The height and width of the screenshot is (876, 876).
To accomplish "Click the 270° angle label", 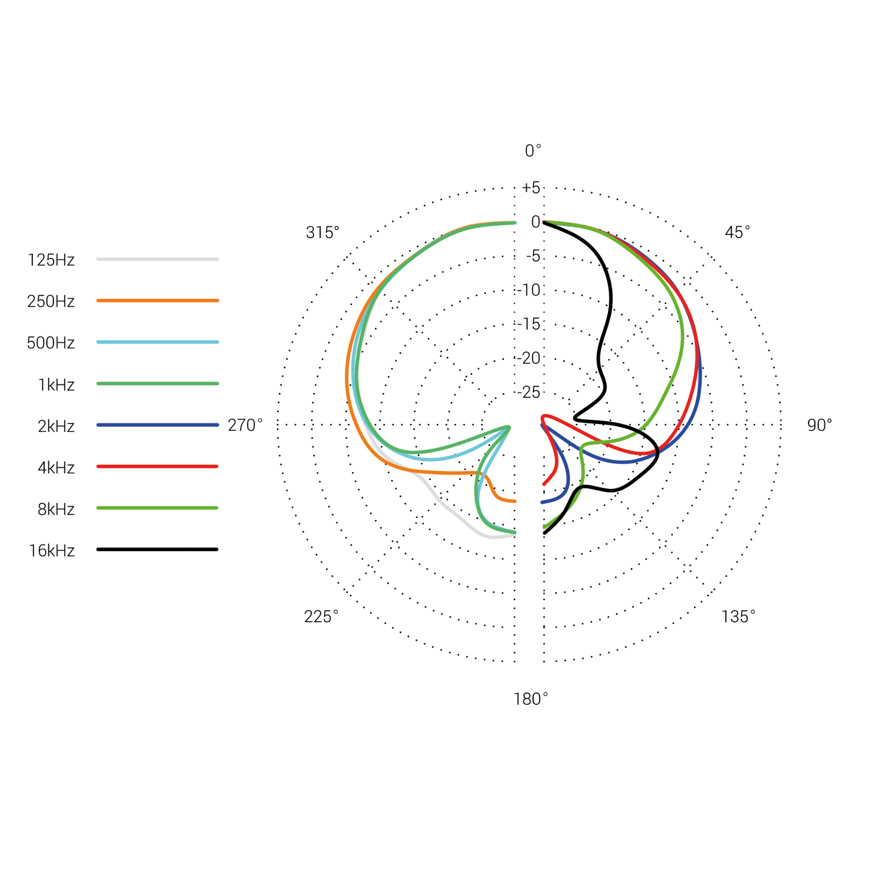I will pyautogui.click(x=245, y=425).
